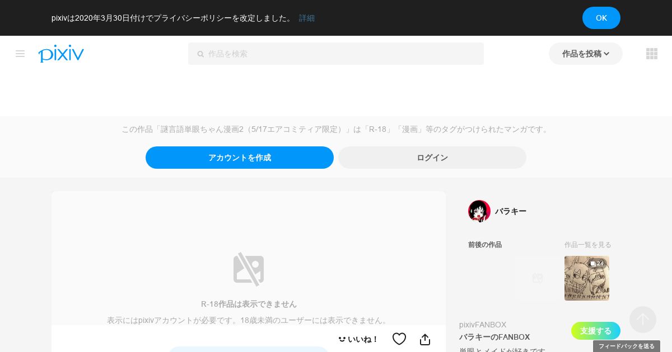672x352 pixels.
Task: Click into the 作品を検索 search field
Action: (336, 54)
